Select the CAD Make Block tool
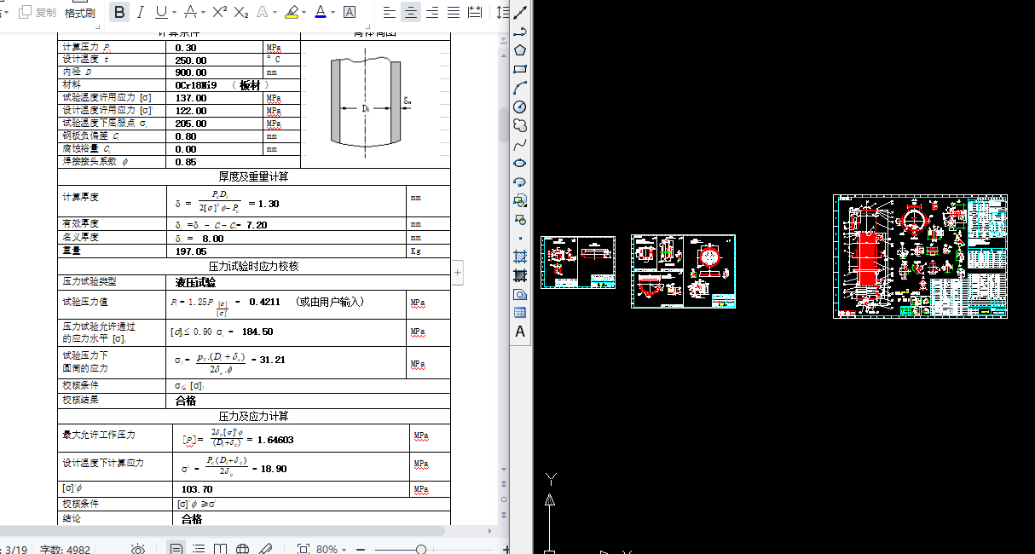Image resolution: width=1035 pixels, height=554 pixels. [520, 219]
